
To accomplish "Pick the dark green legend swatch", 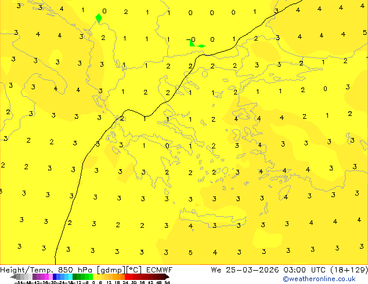I will tap(75, 276).
